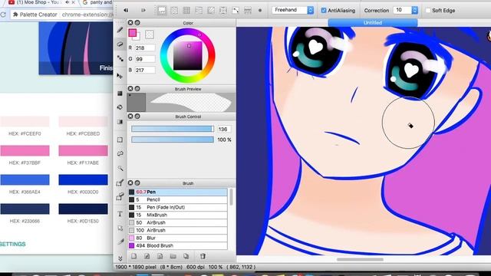Click the G value field
Screen dimensions: 491x276
pos(145,59)
